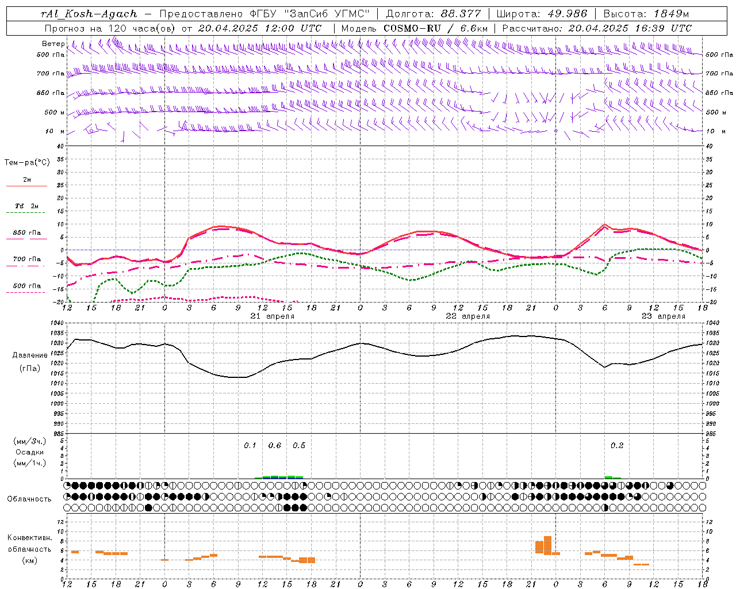
Task: Click the '500 гПа' temperature legend entry
Action: [27, 286]
